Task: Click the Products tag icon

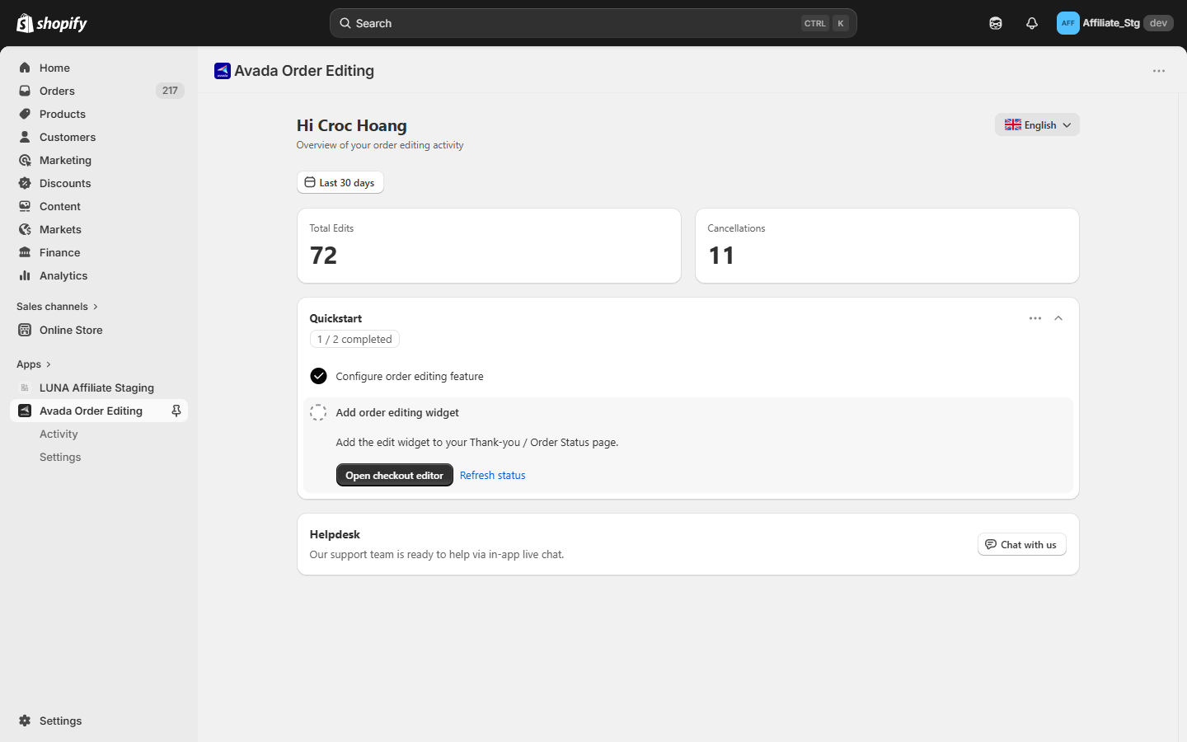Action: click(x=25, y=114)
